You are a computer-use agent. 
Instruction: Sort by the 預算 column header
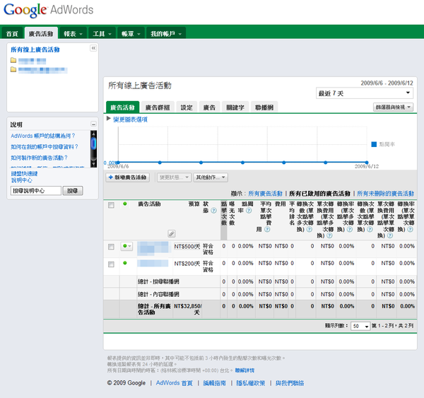(x=194, y=204)
